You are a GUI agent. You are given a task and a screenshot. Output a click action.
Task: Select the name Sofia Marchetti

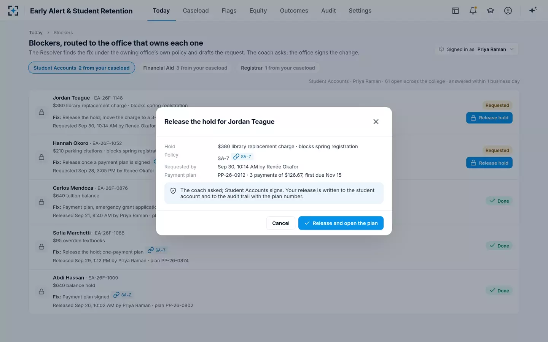(x=72, y=233)
